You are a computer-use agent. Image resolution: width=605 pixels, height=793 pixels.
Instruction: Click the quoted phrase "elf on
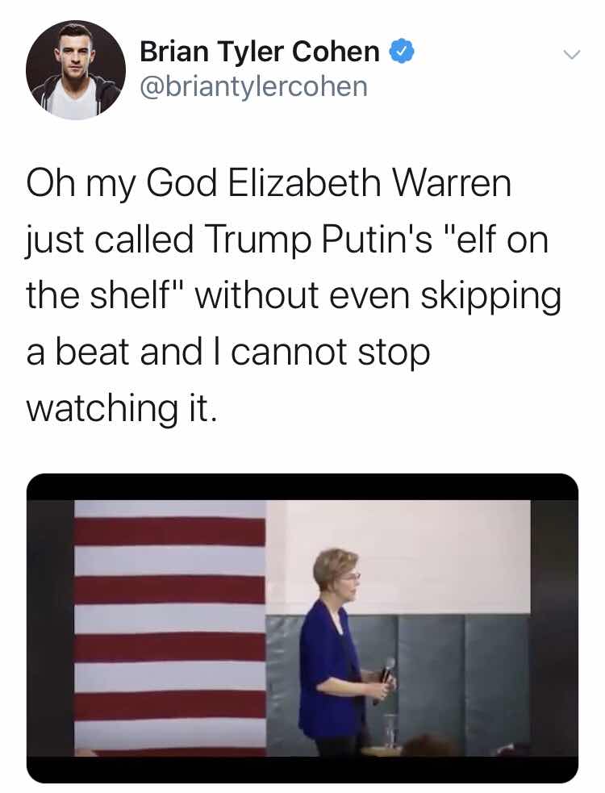pyautogui.click(x=496, y=240)
